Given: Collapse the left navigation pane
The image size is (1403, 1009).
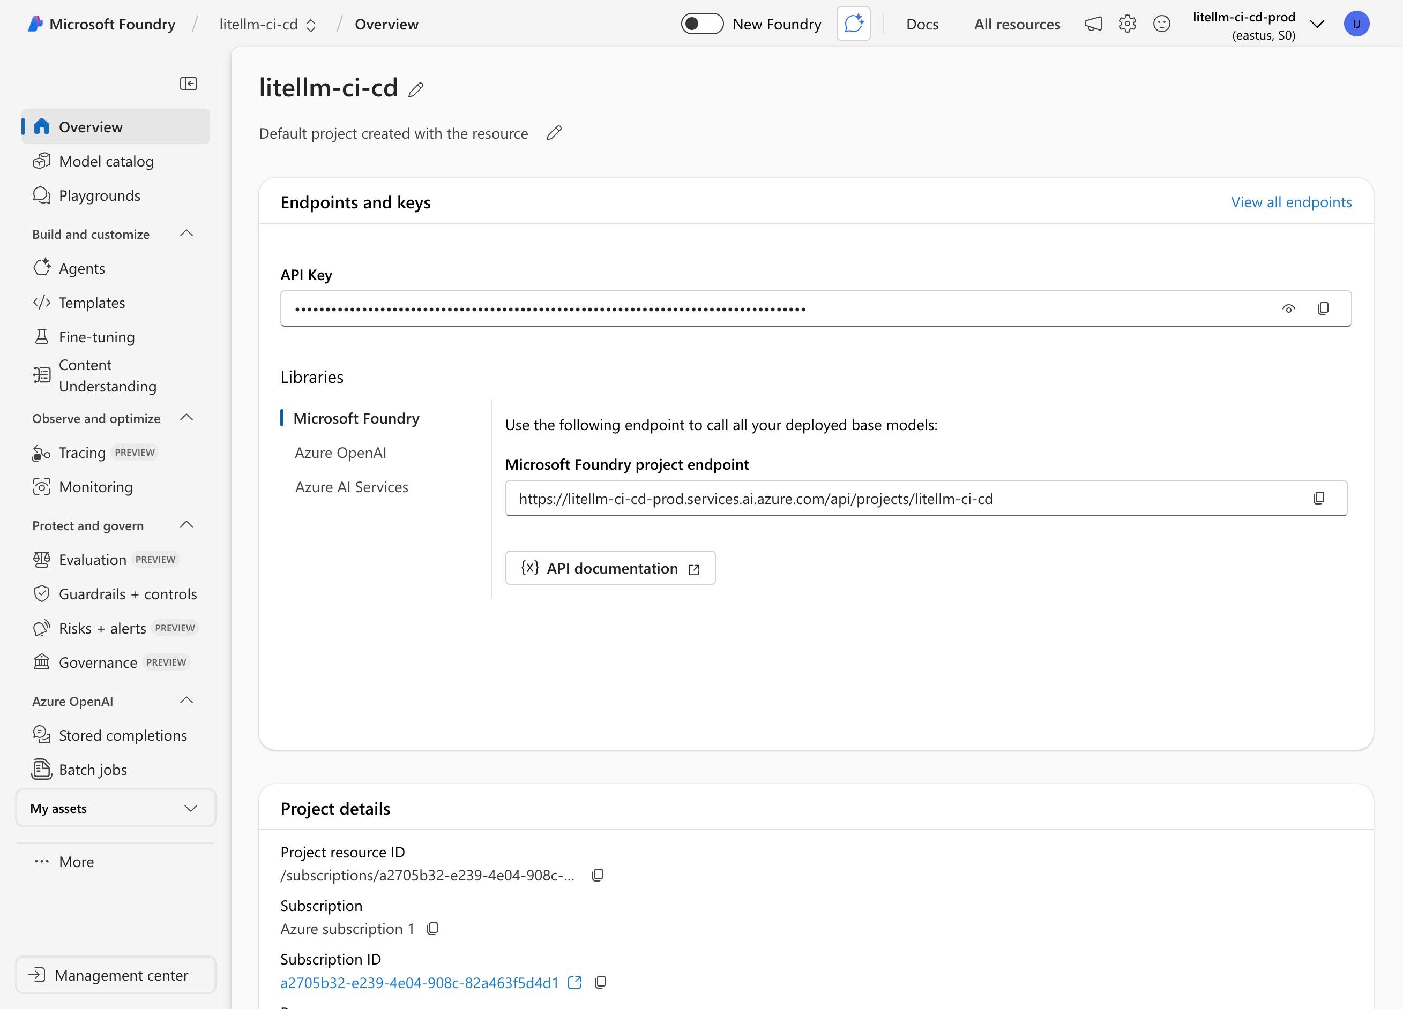Looking at the screenshot, I should (x=188, y=84).
